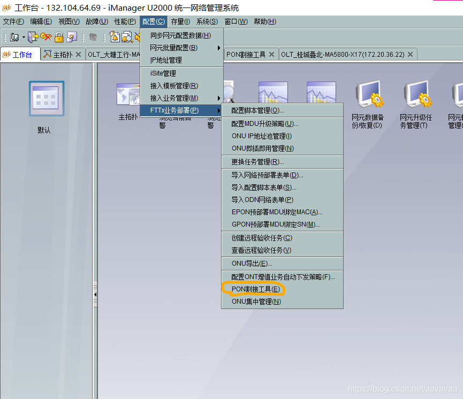463x399 pixels.
Task: Click the key with red cross icon
Action: point(46,37)
